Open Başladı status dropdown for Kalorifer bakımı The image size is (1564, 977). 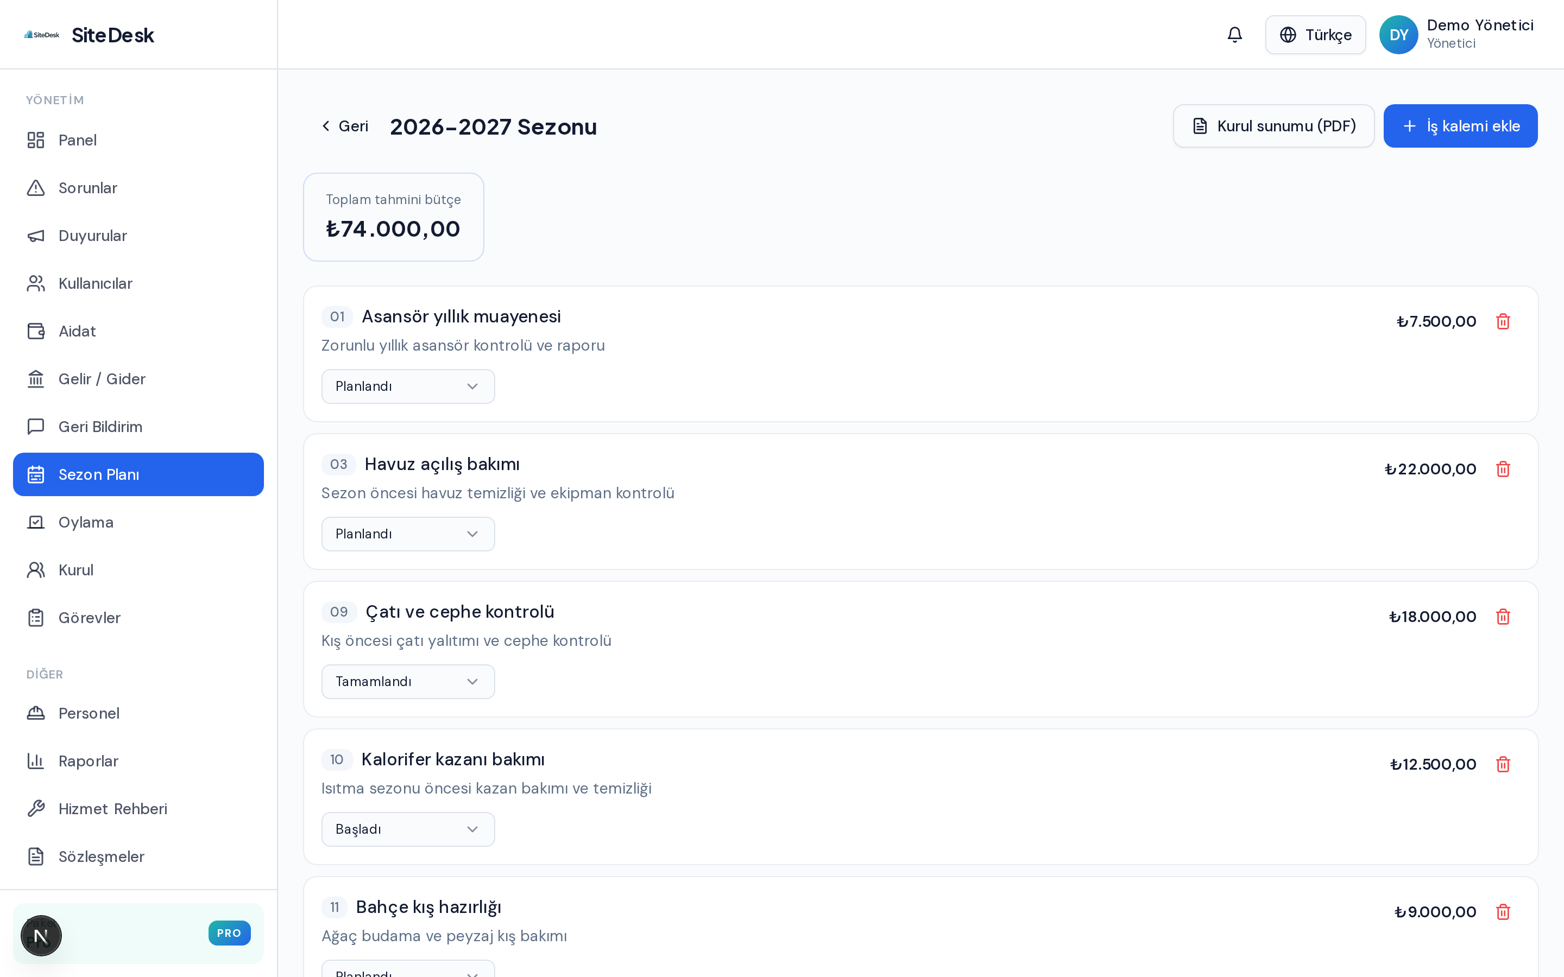[x=408, y=829]
